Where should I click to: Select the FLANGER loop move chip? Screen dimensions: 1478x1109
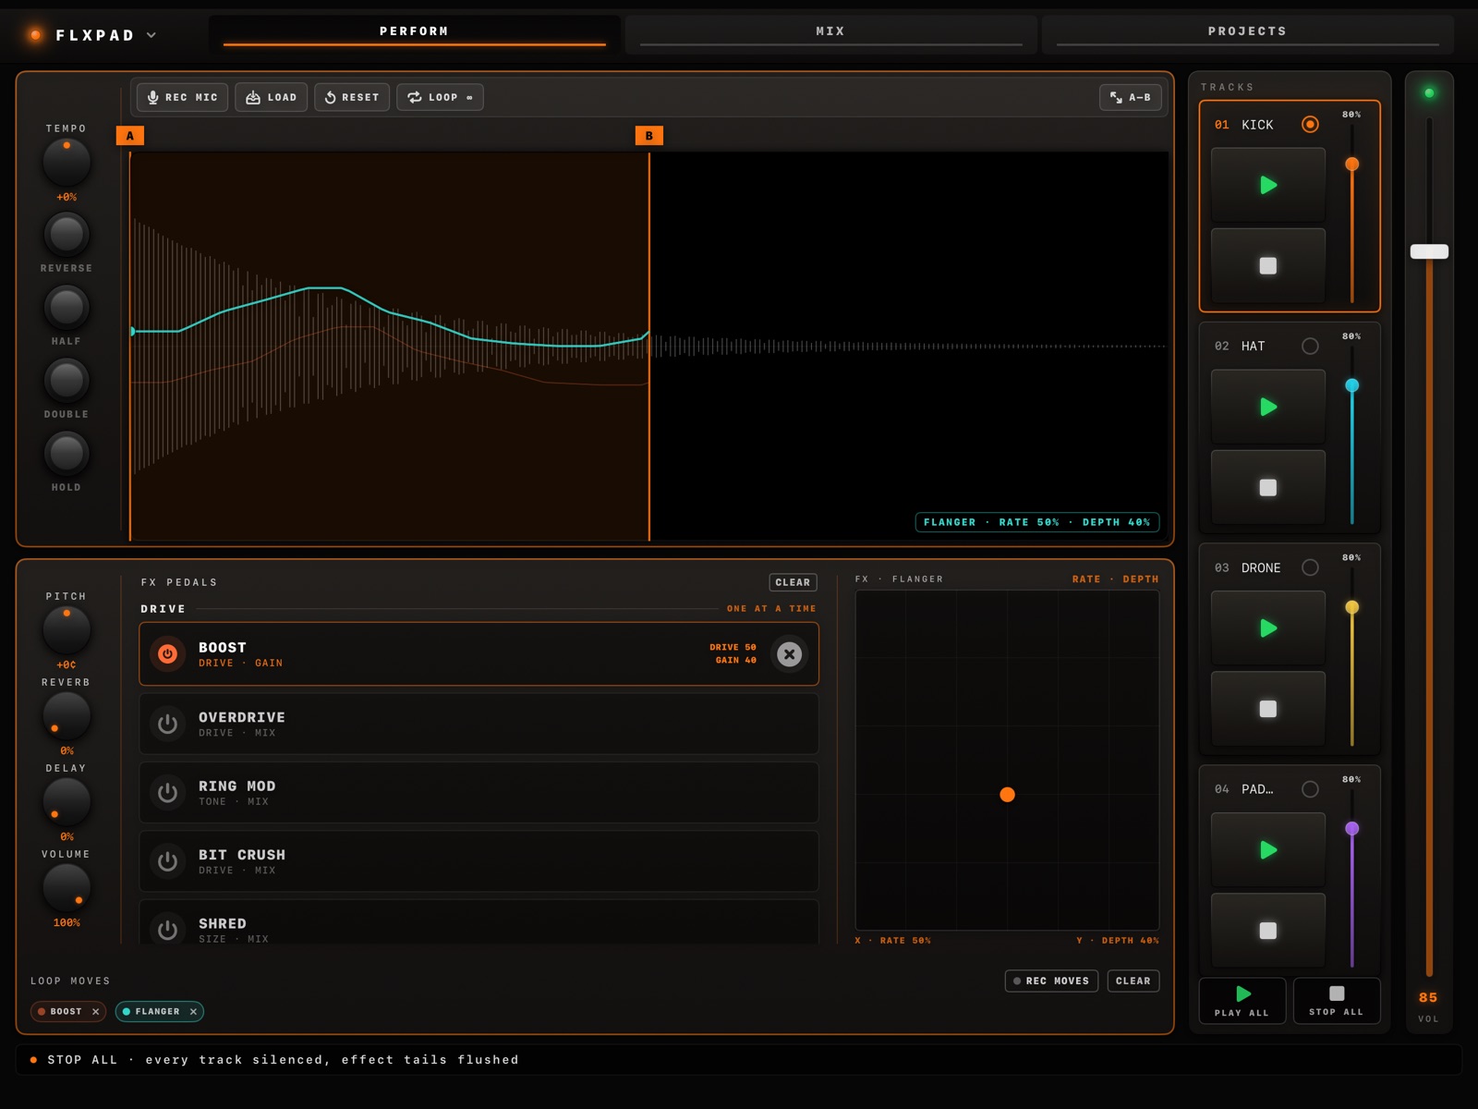[159, 1012]
